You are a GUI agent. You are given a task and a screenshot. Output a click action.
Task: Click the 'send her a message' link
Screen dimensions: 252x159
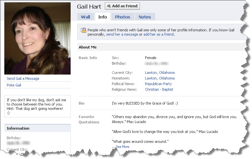tap(122, 34)
